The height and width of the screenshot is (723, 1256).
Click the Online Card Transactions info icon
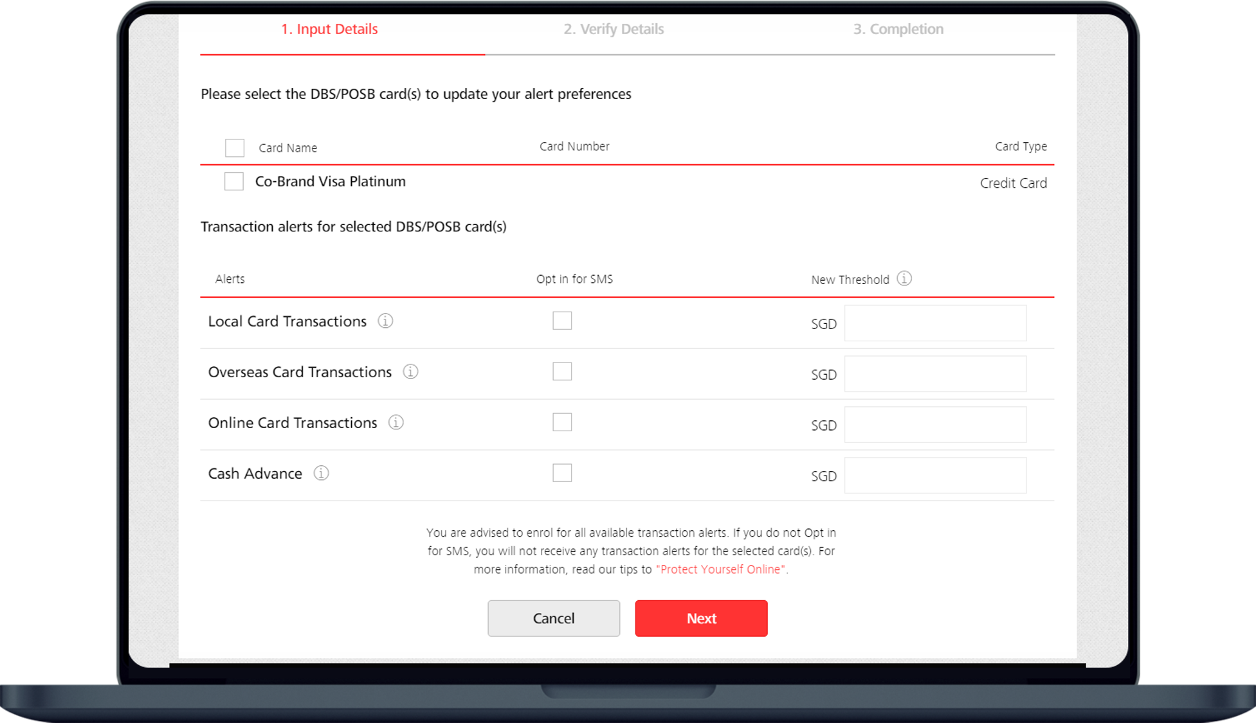click(x=395, y=422)
